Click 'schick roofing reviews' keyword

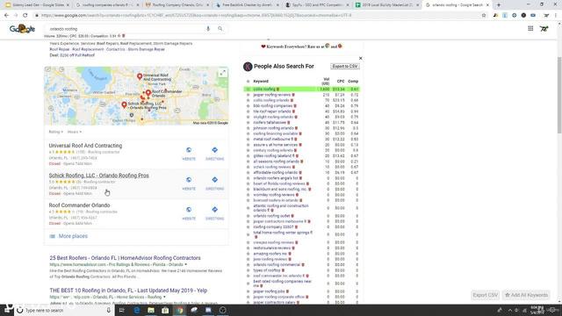272,167
